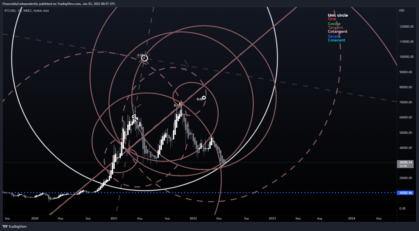419x231 pixels.
Task: Click the 60000.00 price axis label
Action: (406, 117)
